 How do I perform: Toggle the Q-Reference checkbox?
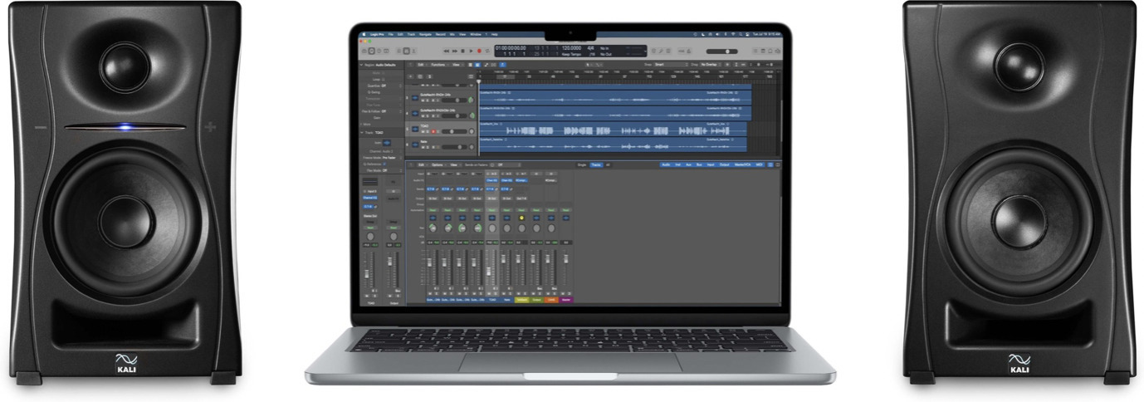click(x=384, y=164)
